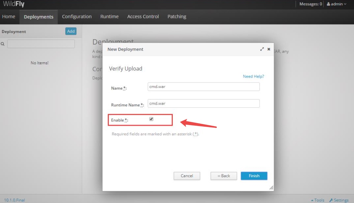The height and width of the screenshot is (203, 354).
Task: Open the Runtime tab
Action: 109,17
